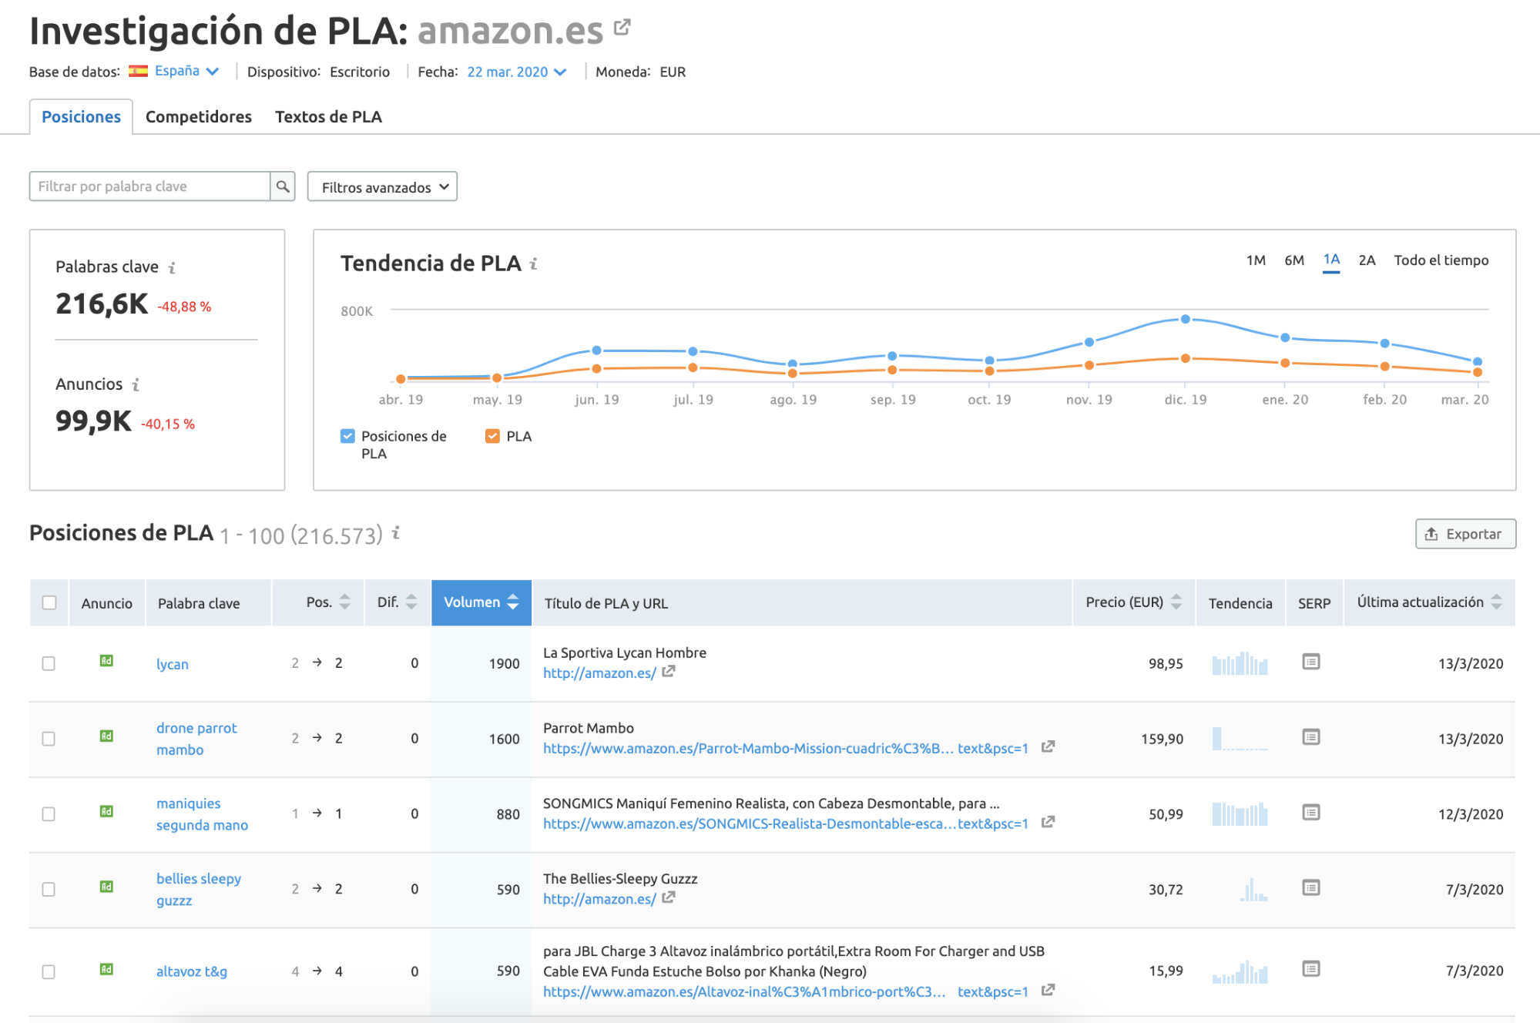Click the keyword filter search magnifier icon
1540x1023 pixels.
[283, 186]
